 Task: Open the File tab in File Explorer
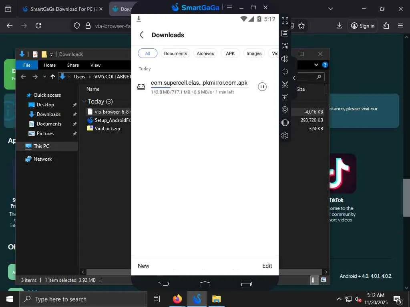pyautogui.click(x=27, y=65)
